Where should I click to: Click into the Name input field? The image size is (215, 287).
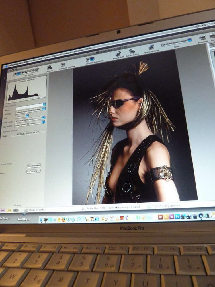coord(30,106)
